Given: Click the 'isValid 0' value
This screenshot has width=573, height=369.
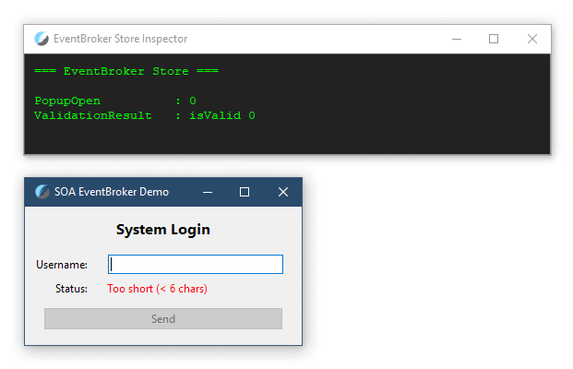Looking at the screenshot, I should pyautogui.click(x=222, y=115).
